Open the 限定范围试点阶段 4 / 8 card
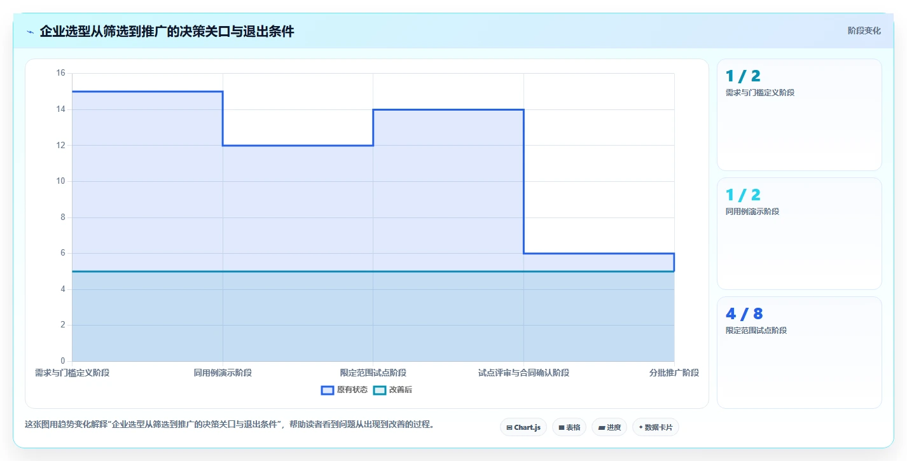The width and height of the screenshot is (907, 461). (x=800, y=352)
